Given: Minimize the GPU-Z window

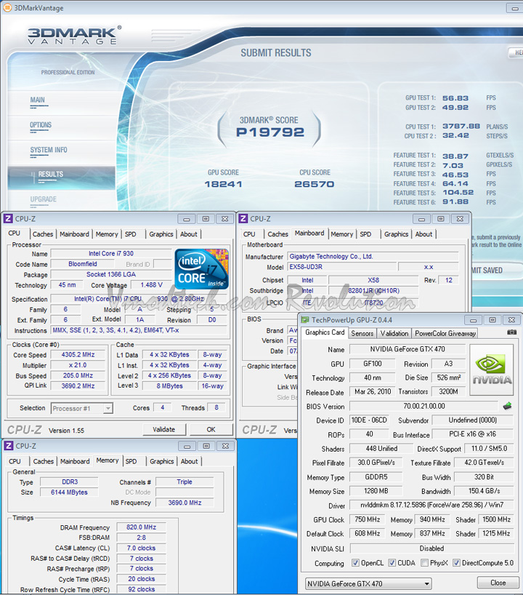Looking at the screenshot, I should 473,320.
